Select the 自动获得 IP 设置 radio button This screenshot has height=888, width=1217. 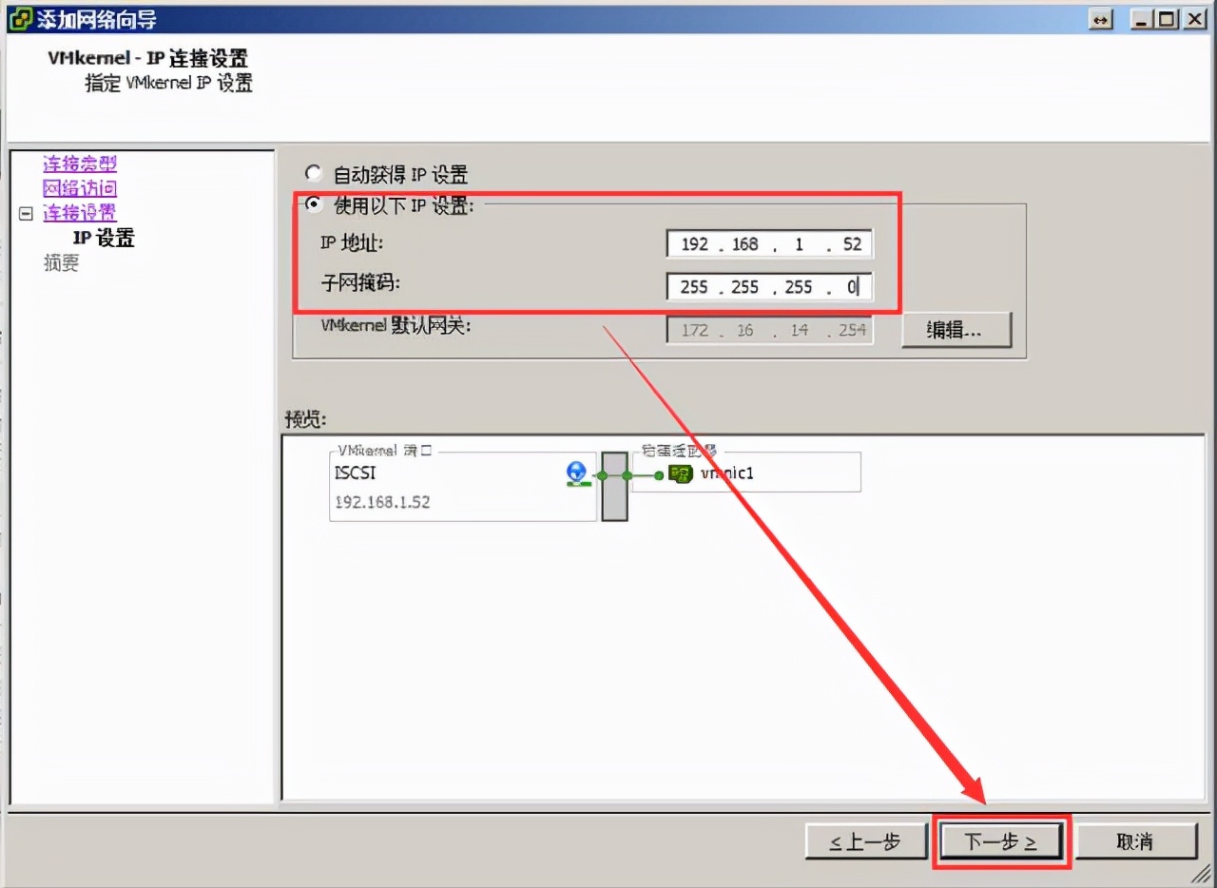coord(314,172)
